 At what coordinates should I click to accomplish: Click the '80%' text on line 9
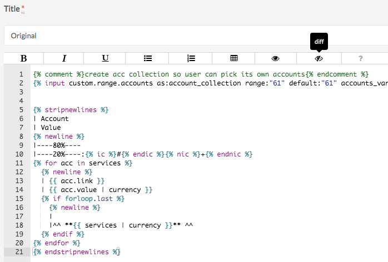(59, 145)
